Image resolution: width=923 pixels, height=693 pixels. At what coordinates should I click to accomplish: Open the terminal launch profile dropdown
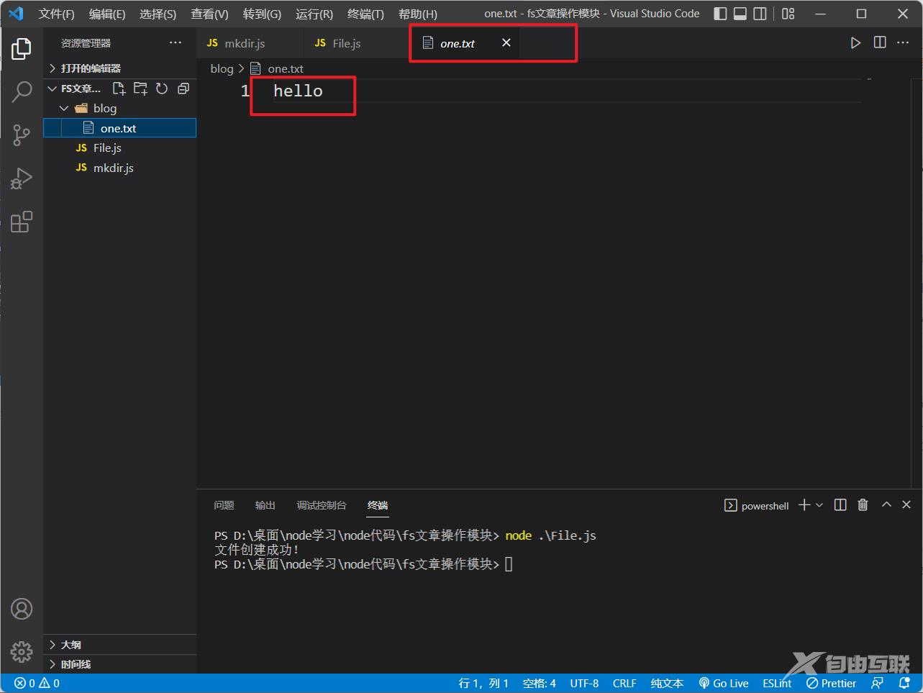point(819,505)
